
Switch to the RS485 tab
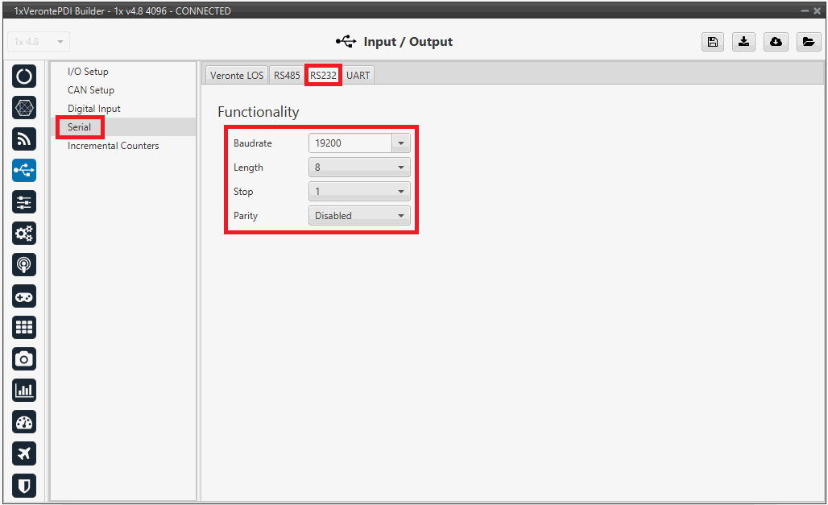287,76
